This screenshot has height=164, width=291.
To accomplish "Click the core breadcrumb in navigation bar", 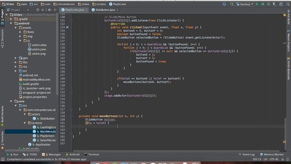I will coord(22,4).
